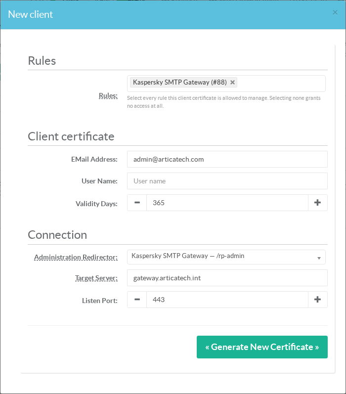Click the Validity Days label
346x394 pixels.
(96, 204)
